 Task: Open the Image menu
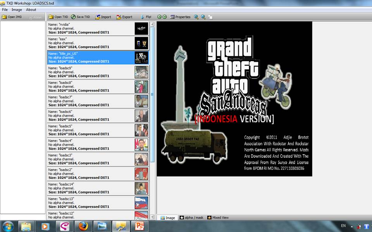pyautogui.click(x=17, y=10)
